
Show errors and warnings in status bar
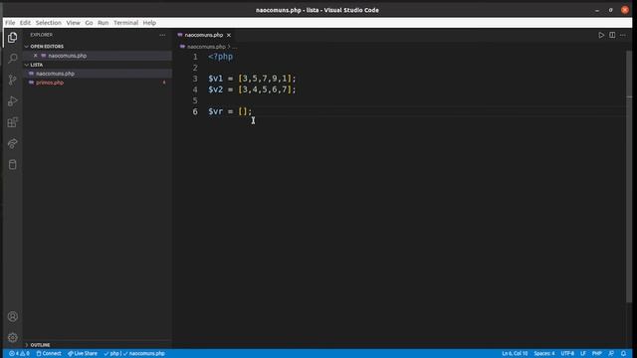19,354
